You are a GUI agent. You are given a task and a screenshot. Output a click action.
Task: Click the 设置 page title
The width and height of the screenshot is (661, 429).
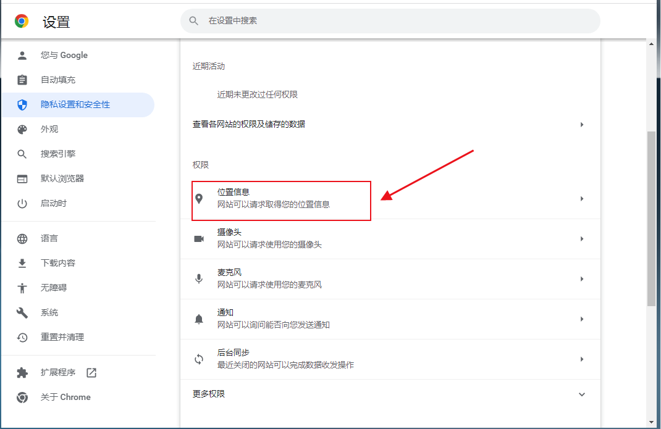tap(56, 22)
